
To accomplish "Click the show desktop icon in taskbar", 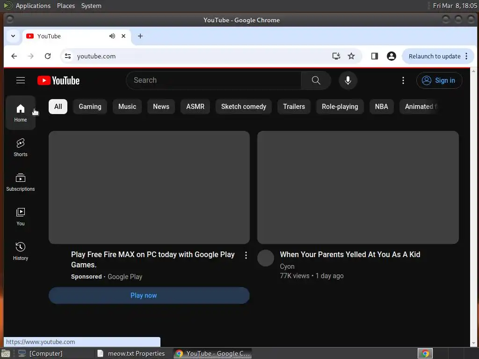I will click(x=6, y=353).
